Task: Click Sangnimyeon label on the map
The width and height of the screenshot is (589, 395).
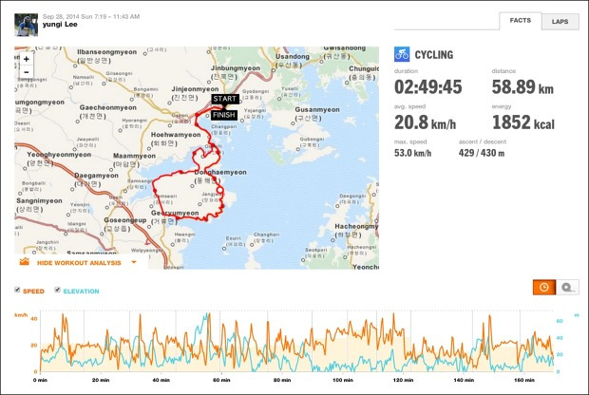Action: (x=39, y=201)
